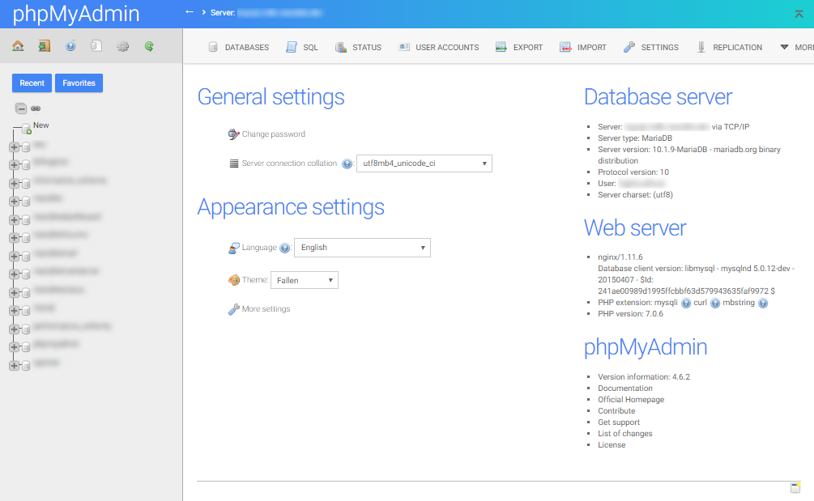Click the Home icon in navigation panel
This screenshot has height=501, width=814.
click(x=18, y=46)
